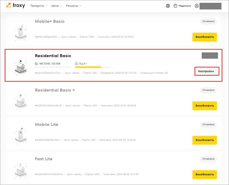Click the Mobile Lite phone illustration
This screenshot has width=229, height=185.
pyautogui.click(x=21, y=136)
